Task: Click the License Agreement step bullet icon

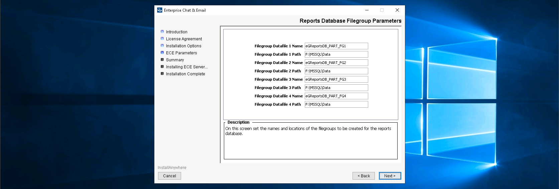Action: pyautogui.click(x=162, y=39)
